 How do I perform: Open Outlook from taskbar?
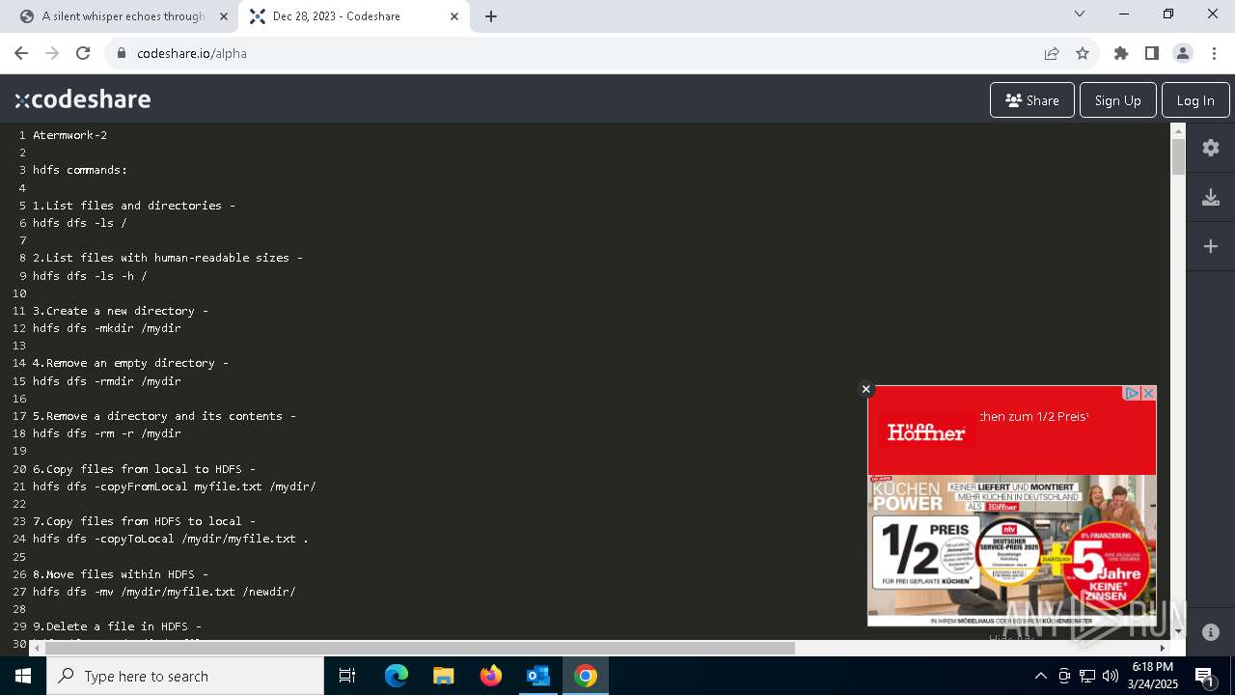point(537,676)
